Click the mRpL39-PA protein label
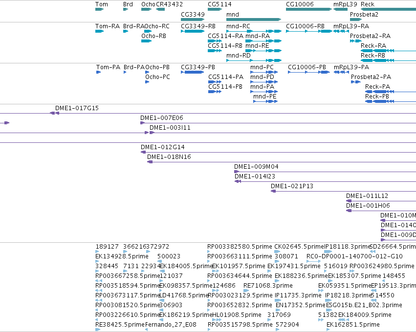416x332 pixels. click(x=351, y=67)
